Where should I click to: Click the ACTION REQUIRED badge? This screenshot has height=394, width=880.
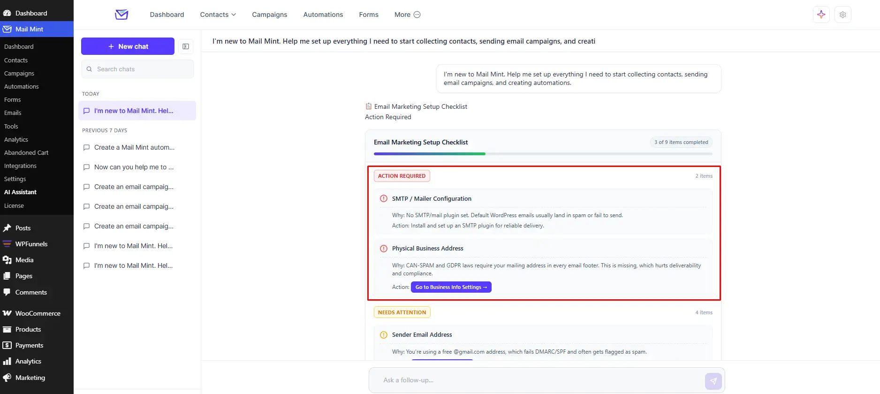[x=402, y=176]
